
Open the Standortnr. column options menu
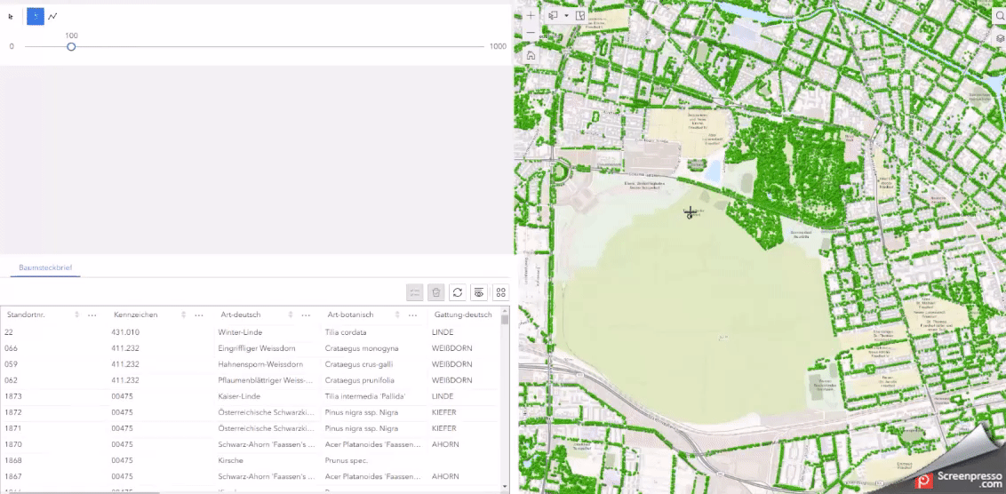point(92,315)
